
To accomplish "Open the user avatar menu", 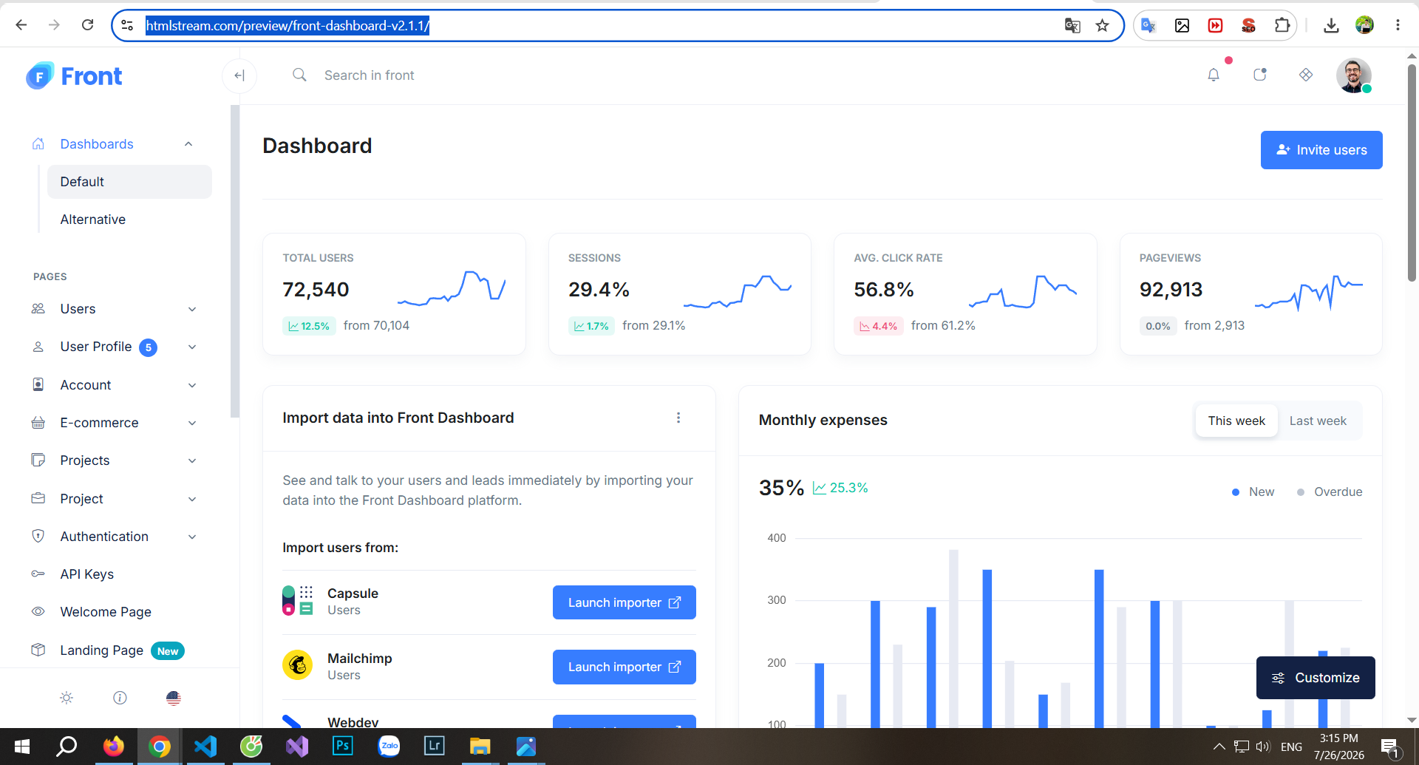I will coord(1354,75).
